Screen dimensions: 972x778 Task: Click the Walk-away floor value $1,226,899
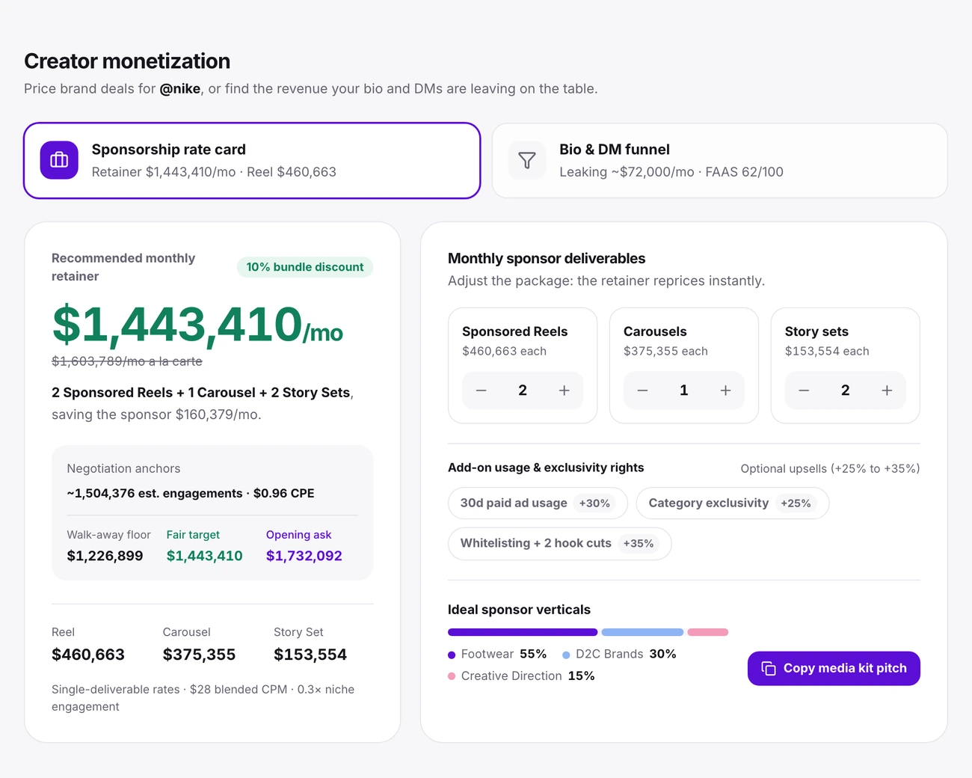105,556
